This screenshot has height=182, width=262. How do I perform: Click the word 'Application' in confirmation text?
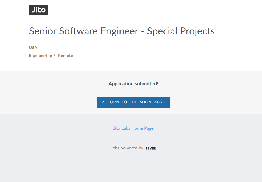point(121,84)
